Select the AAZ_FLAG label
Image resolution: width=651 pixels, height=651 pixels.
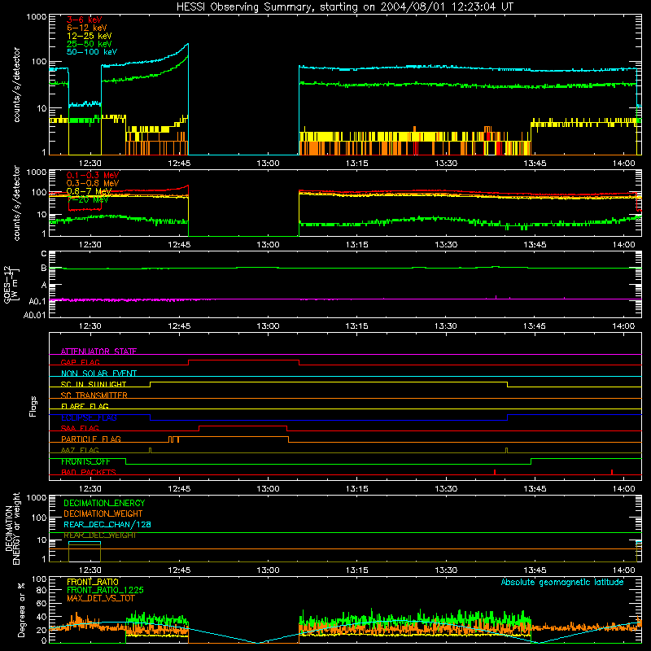80,450
